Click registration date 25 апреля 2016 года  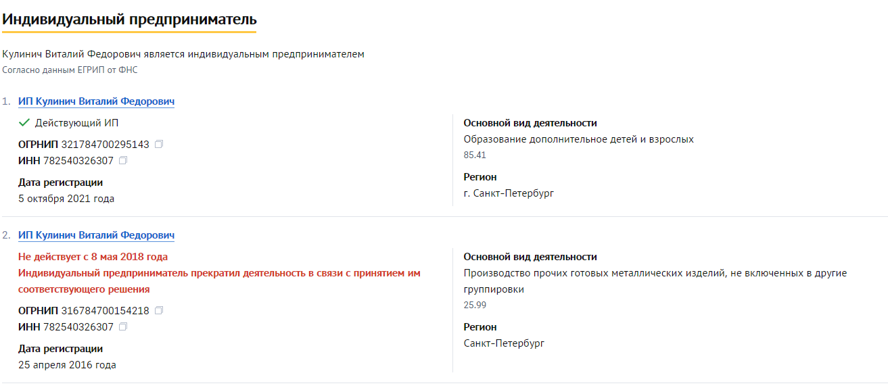pyautogui.click(x=67, y=365)
